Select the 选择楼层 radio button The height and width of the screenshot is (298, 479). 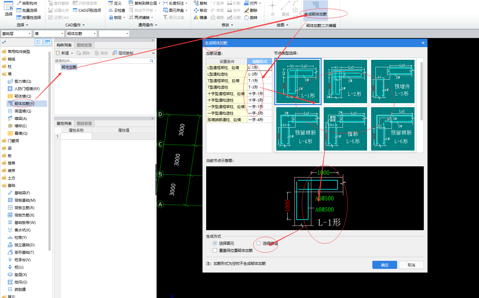click(259, 243)
